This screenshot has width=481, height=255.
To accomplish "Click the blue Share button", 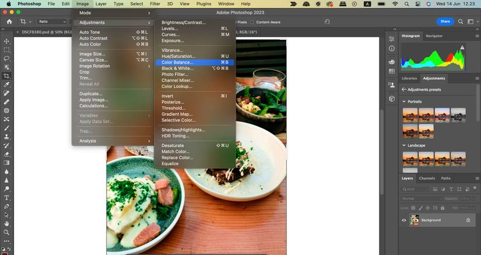I will click(x=445, y=22).
